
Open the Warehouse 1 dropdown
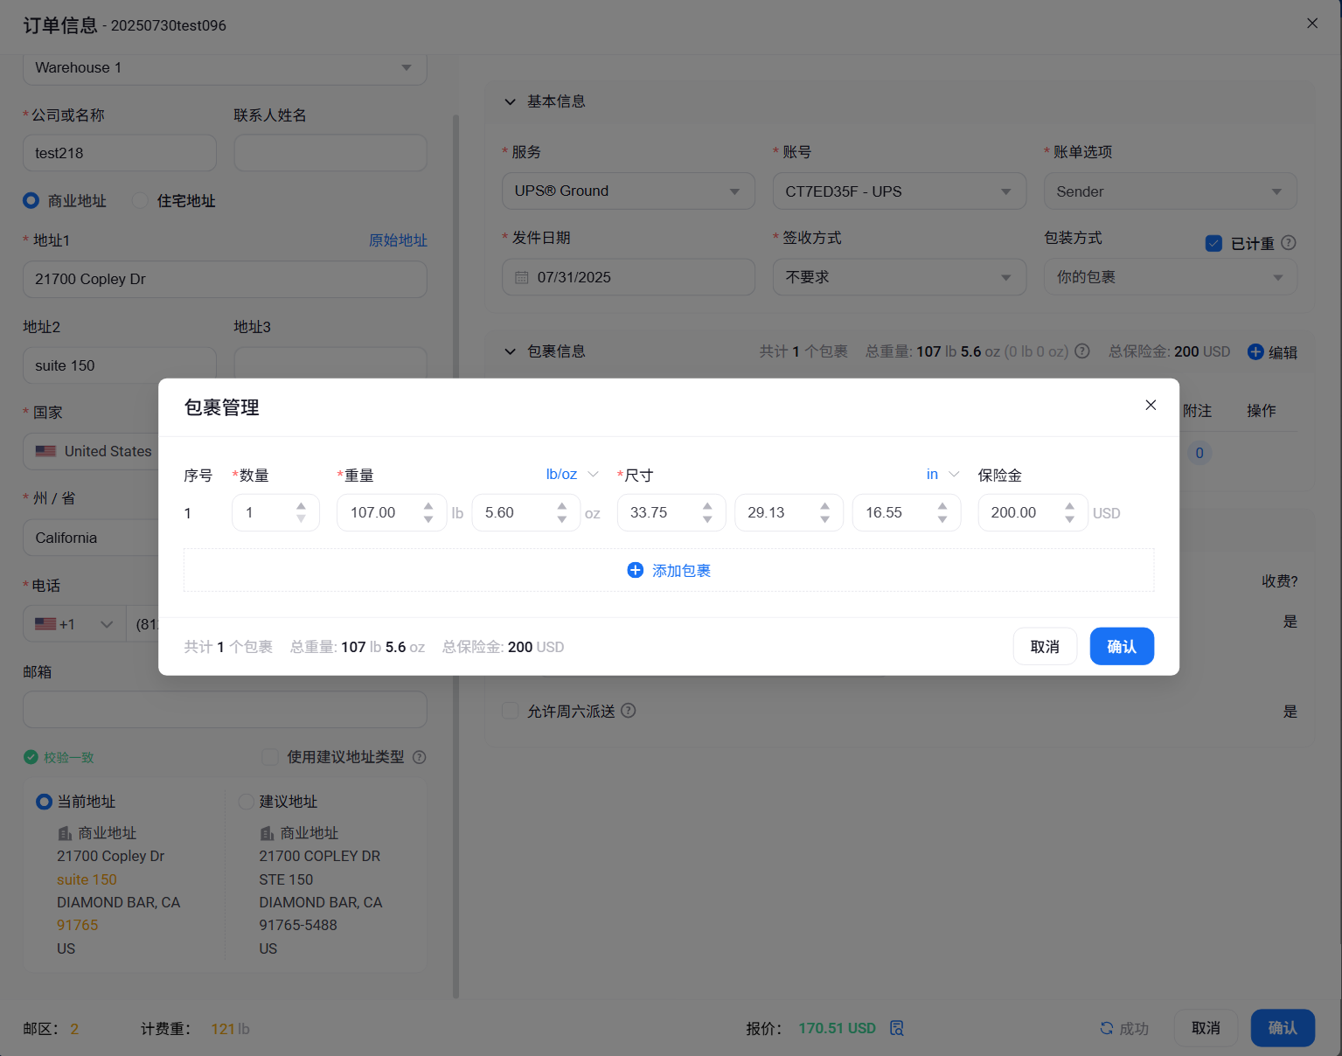click(225, 68)
